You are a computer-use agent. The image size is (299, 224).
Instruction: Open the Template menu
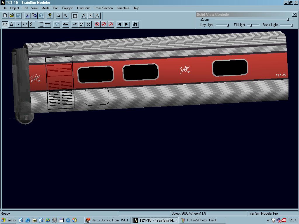(x=123, y=8)
